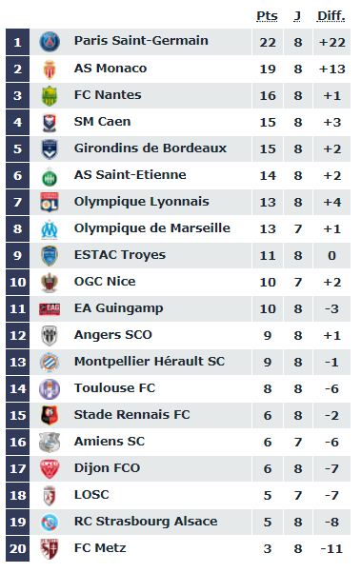Click rank number 10 for OGC Nice
The height and width of the screenshot is (573, 361).
[x=17, y=282]
